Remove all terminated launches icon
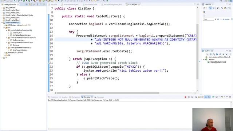This screenshot has height=131, width=233. 192,97
